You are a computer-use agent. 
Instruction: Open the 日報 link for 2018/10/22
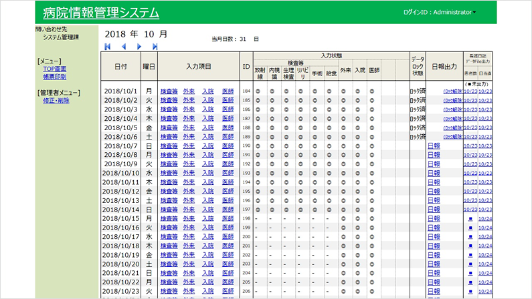434,282
